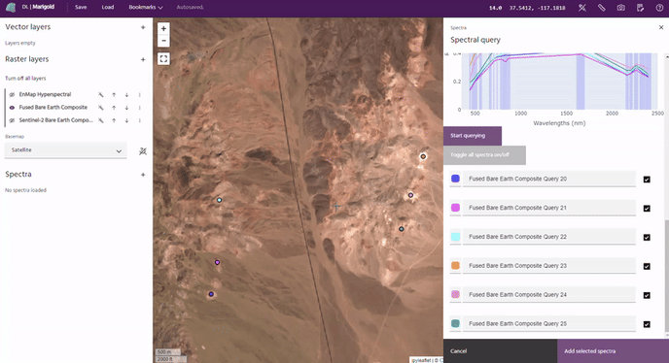Open the Satellite basemap dropdown
This screenshot has height=363, width=669.
[66, 150]
